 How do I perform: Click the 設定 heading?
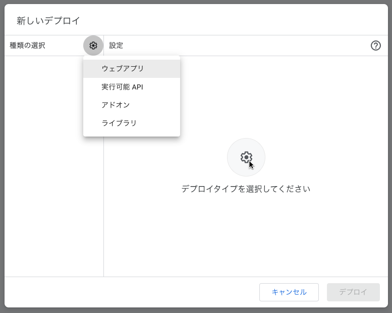point(116,46)
